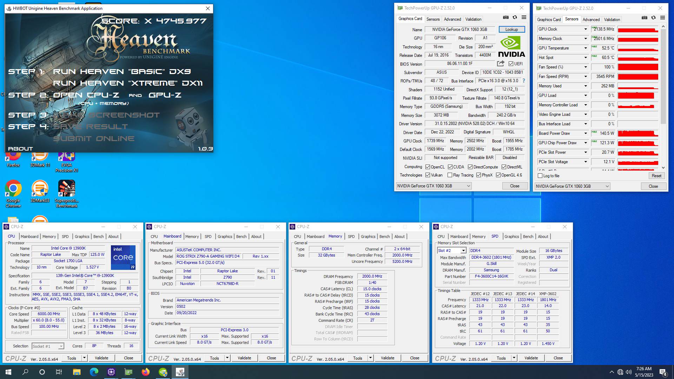Screen dimensions: 674x379
Task: Click Task View icon on taskbar
Action: tap(59, 372)
